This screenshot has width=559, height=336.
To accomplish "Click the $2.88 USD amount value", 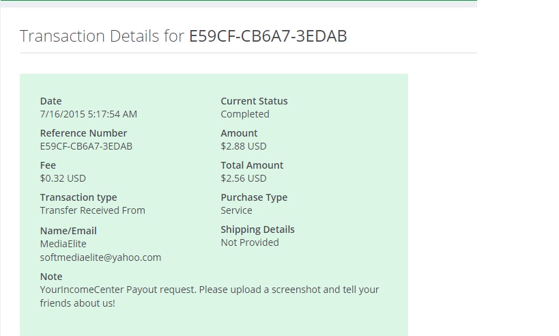I will tap(243, 146).
